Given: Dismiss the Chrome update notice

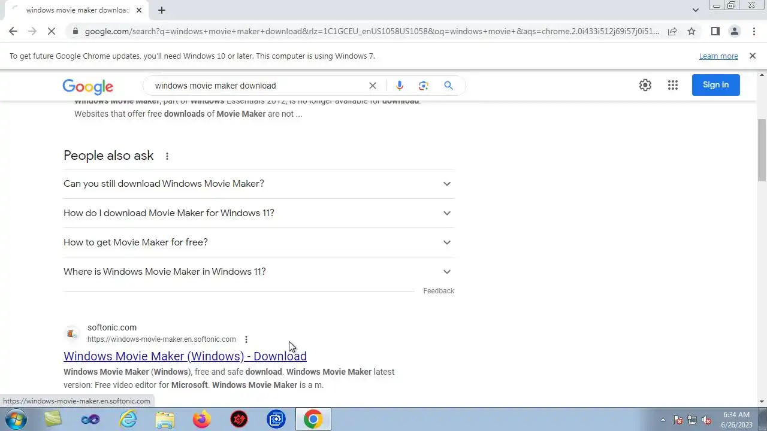Looking at the screenshot, I should tap(753, 56).
